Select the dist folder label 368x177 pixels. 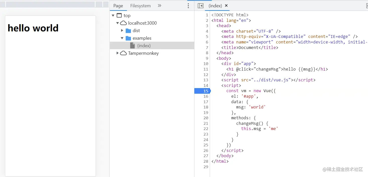click(x=136, y=31)
